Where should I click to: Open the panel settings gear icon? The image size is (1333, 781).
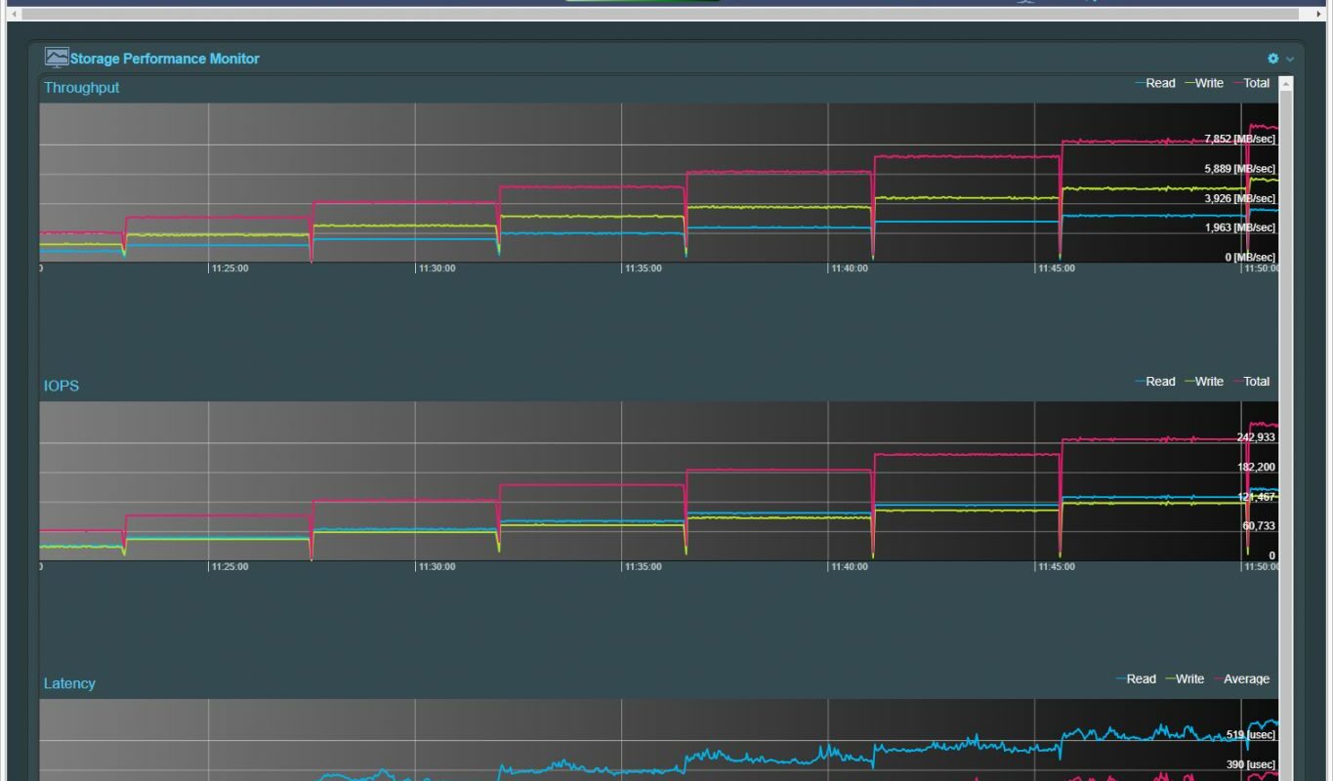pos(1272,59)
